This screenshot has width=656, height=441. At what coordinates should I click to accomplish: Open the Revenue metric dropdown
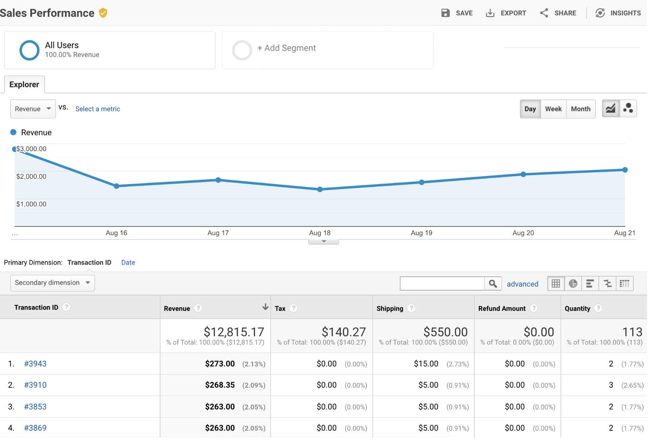[x=33, y=109]
